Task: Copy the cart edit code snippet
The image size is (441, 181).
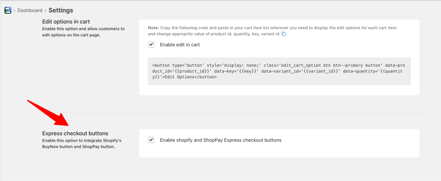Action: coord(284,34)
